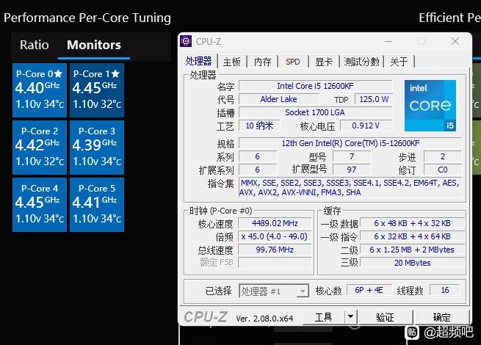Click the C0 revision value
This screenshot has width=481, height=345.
(442, 170)
